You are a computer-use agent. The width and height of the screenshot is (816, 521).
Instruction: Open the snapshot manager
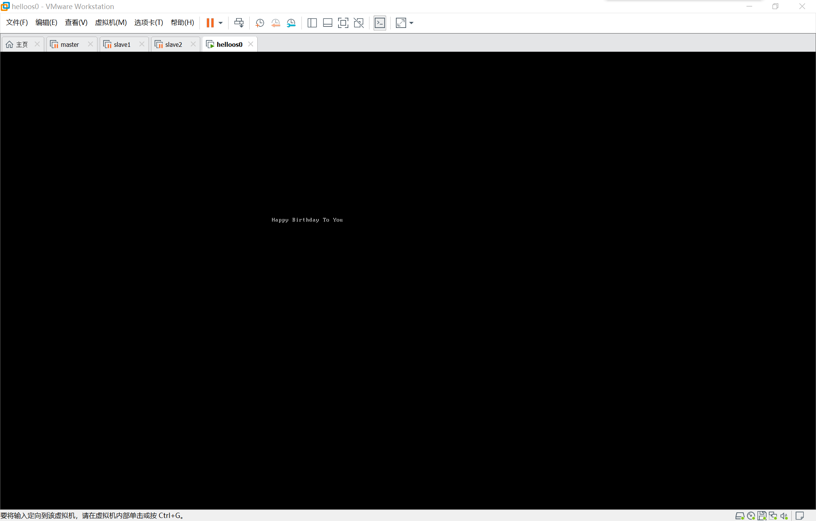[291, 23]
